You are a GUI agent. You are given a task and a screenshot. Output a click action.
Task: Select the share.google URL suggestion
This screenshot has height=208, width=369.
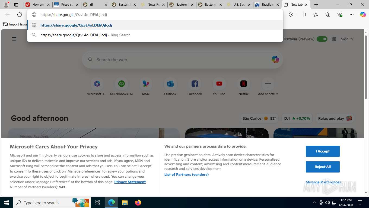tap(155, 25)
